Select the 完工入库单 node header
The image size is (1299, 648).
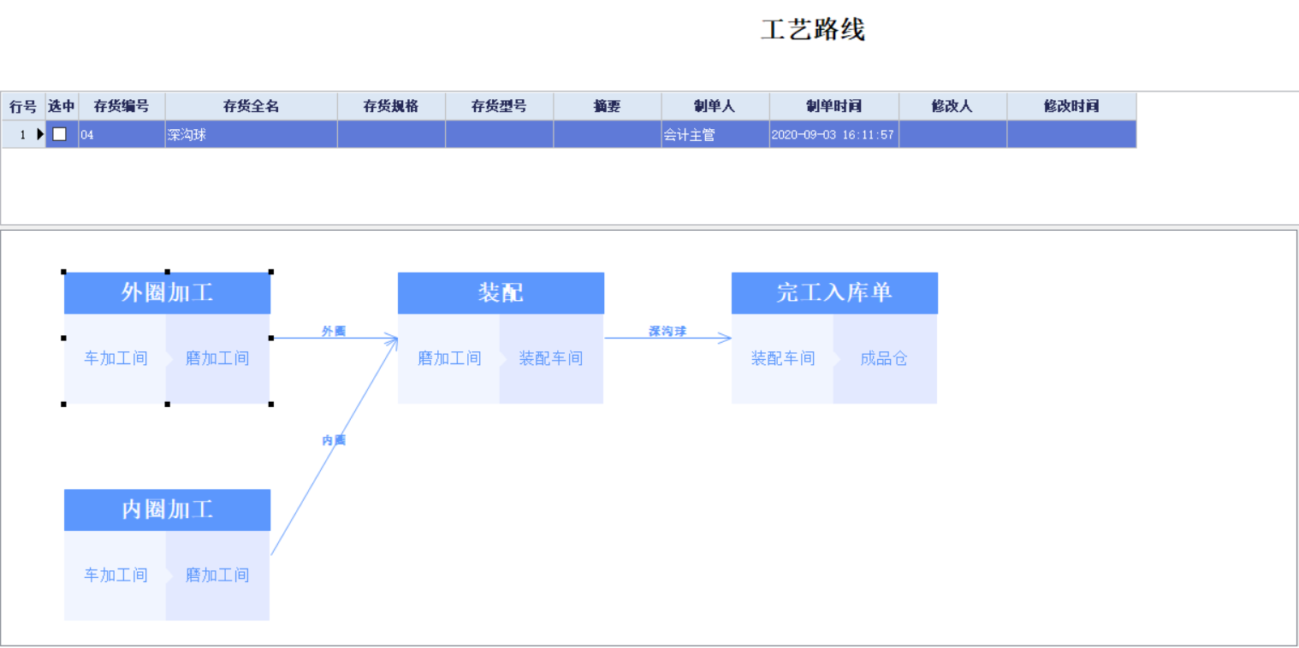(834, 293)
